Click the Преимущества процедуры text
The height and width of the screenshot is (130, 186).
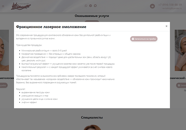click(29, 45)
